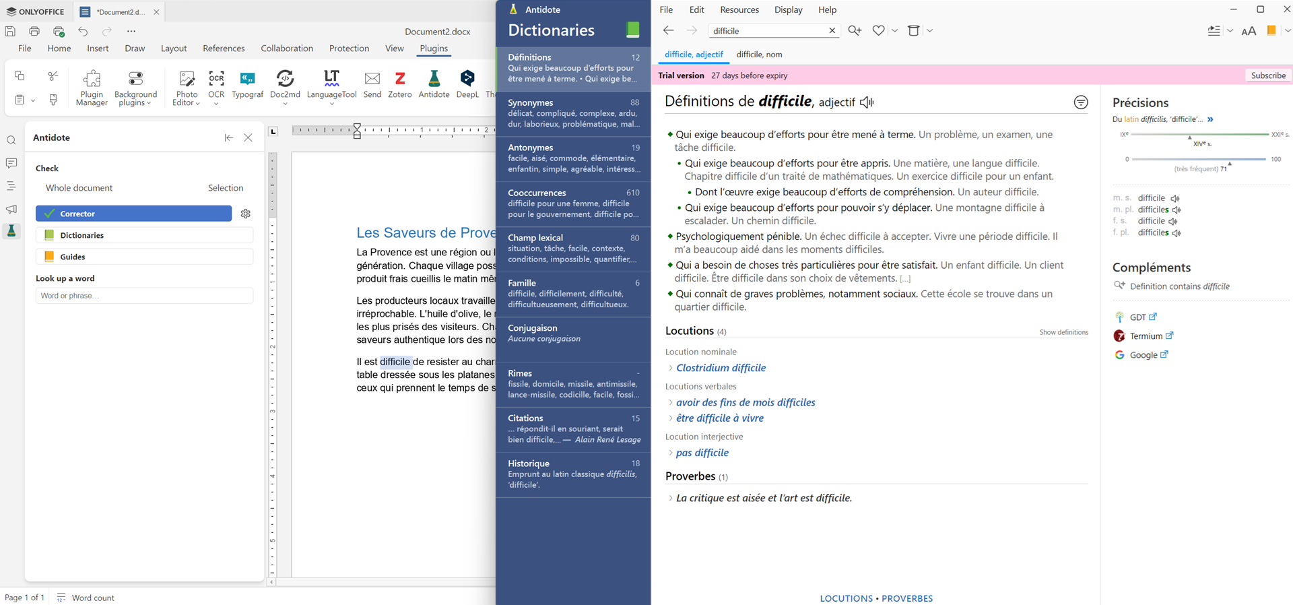Focus the Word or phrase lookup field
This screenshot has width=1293, height=605.
144,296
